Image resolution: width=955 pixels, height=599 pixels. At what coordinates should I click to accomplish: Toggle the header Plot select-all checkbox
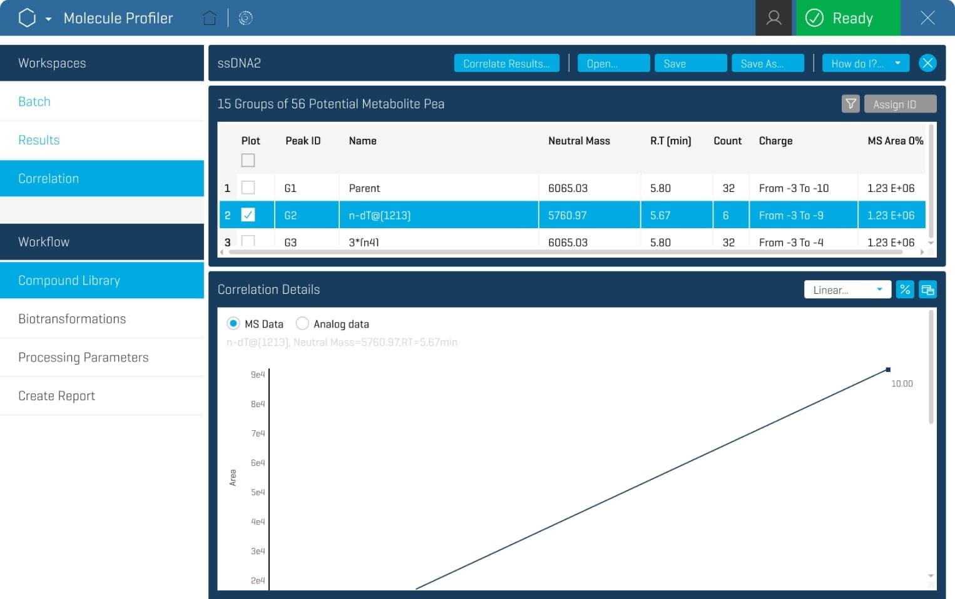coord(248,160)
